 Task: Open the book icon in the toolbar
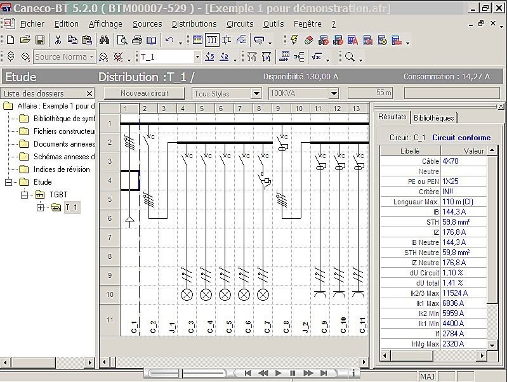point(151,40)
